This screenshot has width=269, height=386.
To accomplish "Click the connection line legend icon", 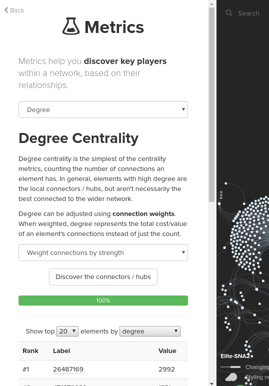I will (230, 367).
